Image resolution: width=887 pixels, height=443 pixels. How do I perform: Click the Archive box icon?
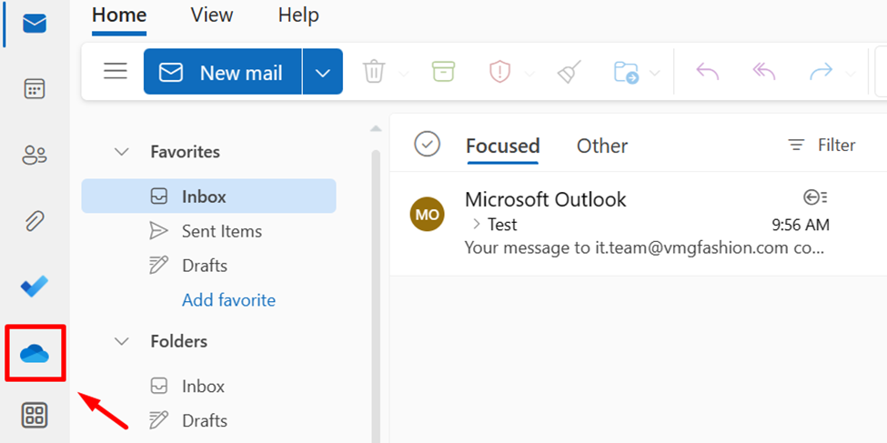point(444,72)
